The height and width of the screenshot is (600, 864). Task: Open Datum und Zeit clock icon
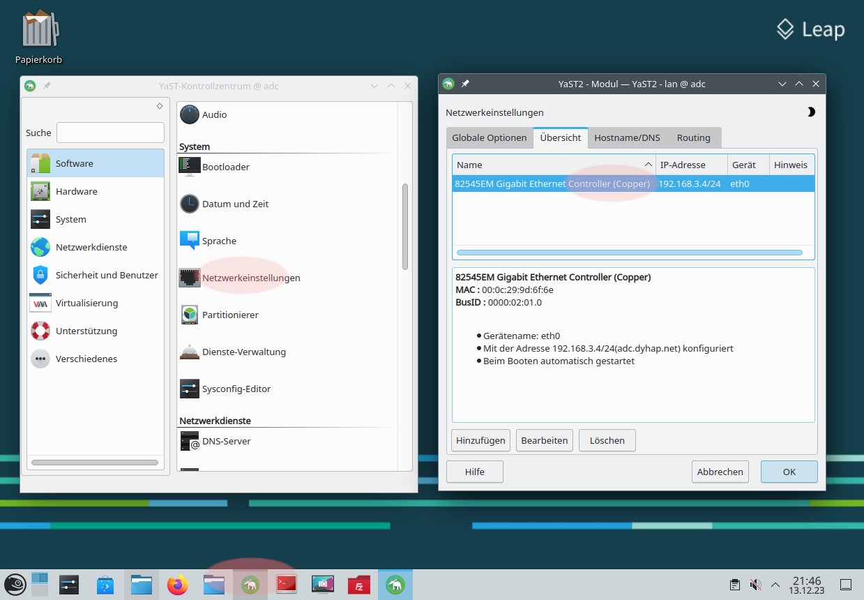pos(190,204)
